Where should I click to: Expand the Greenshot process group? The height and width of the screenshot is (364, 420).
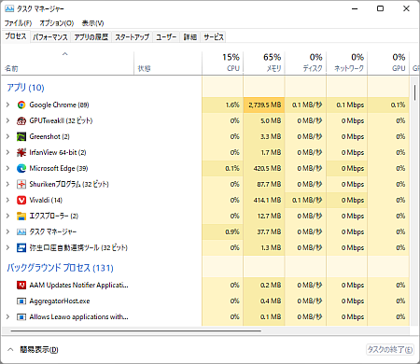[7, 136]
